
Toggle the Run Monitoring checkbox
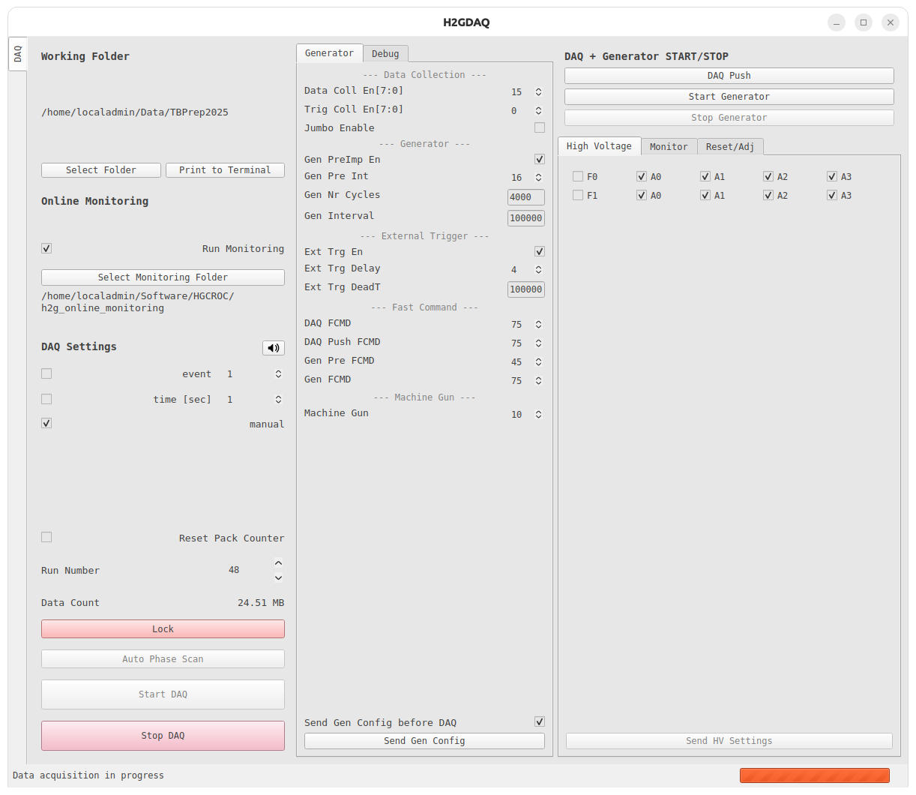(46, 248)
